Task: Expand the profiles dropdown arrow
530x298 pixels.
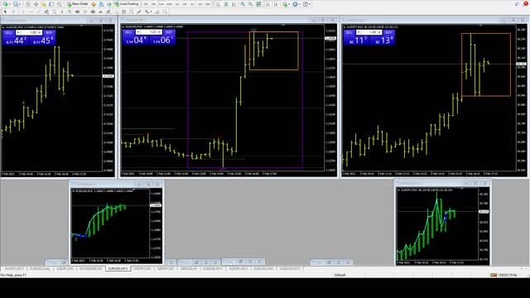Action: [20, 4]
